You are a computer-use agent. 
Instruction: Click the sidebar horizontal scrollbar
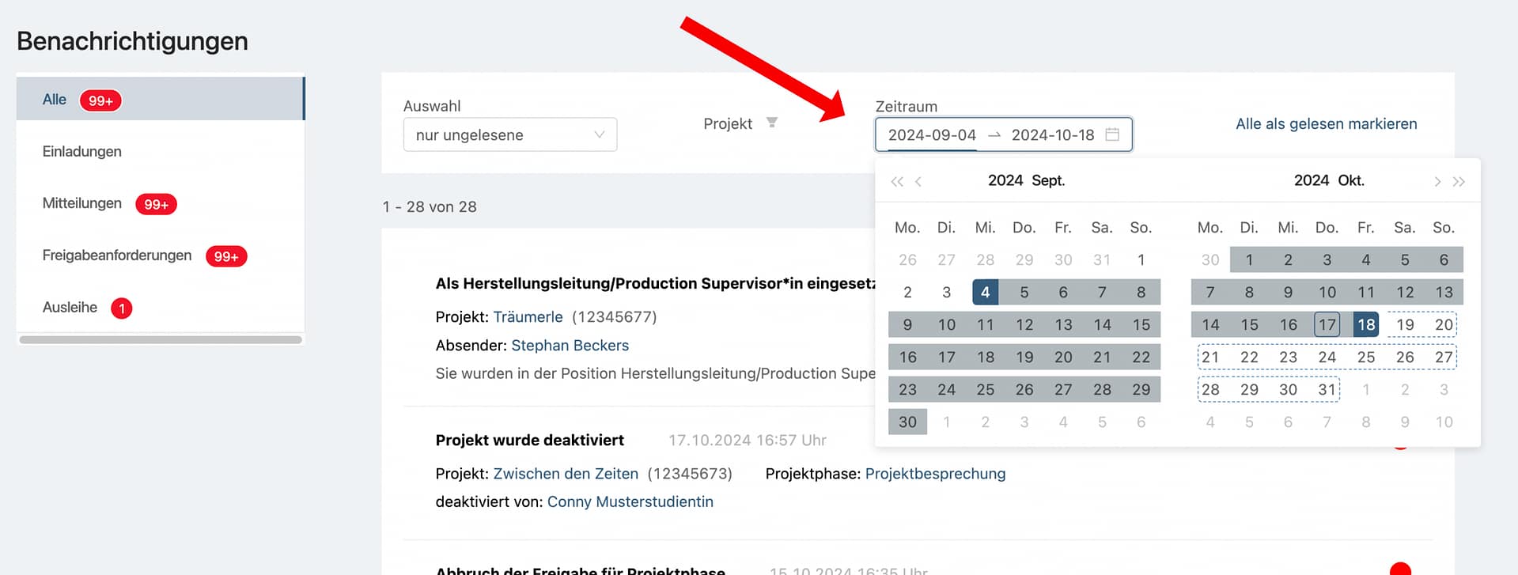click(161, 340)
